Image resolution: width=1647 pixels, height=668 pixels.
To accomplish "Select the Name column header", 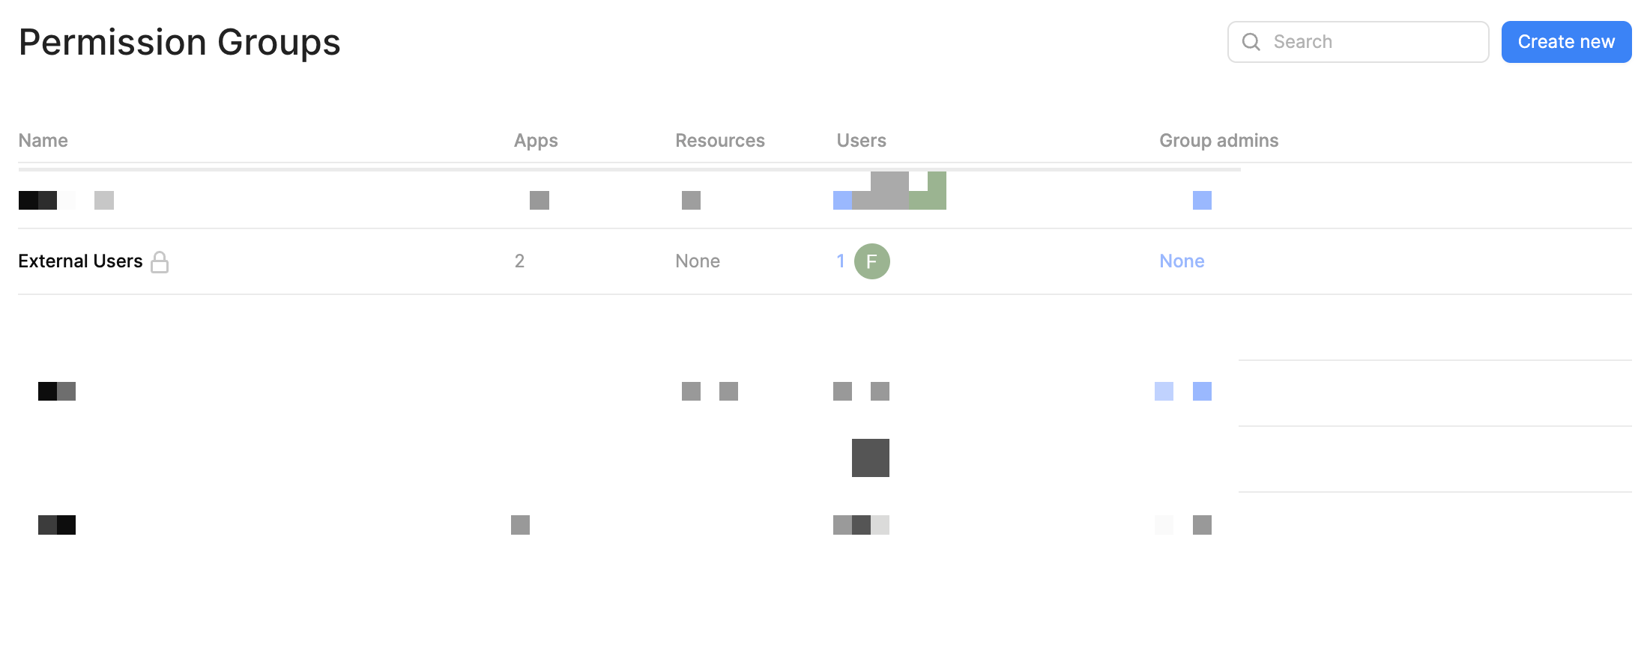I will click(x=43, y=141).
